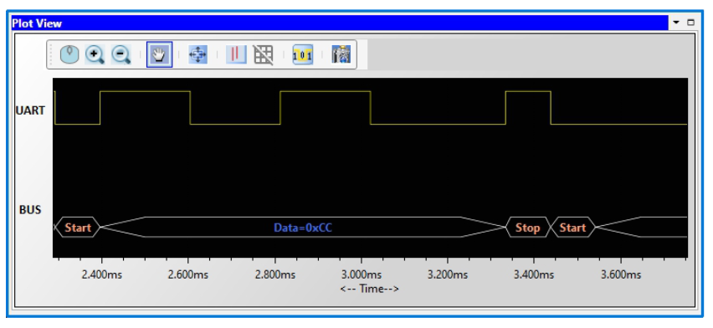Open the Plot View panel dropdown arrow
This screenshot has width=713, height=328.
[676, 23]
